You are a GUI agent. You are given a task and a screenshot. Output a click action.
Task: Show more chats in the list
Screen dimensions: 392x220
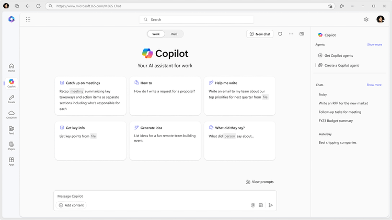coord(374,84)
